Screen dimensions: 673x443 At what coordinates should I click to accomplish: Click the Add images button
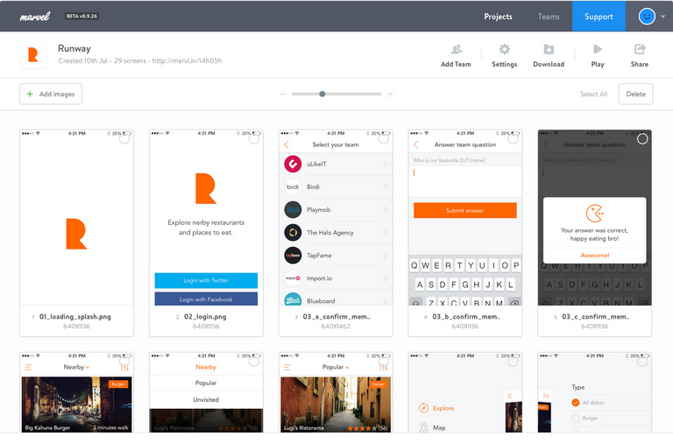pyautogui.click(x=51, y=94)
